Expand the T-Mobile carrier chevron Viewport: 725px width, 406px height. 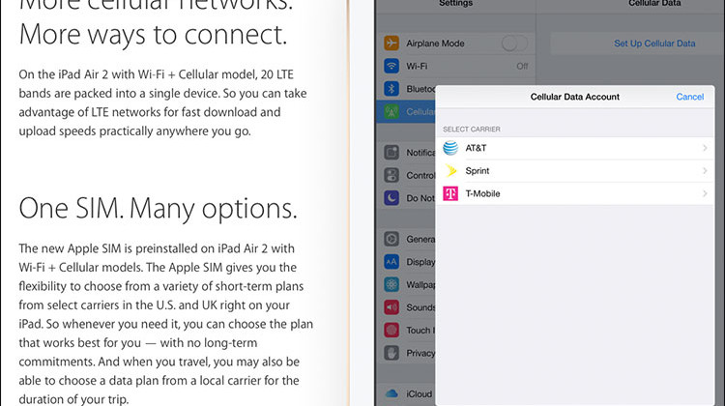pyautogui.click(x=705, y=194)
